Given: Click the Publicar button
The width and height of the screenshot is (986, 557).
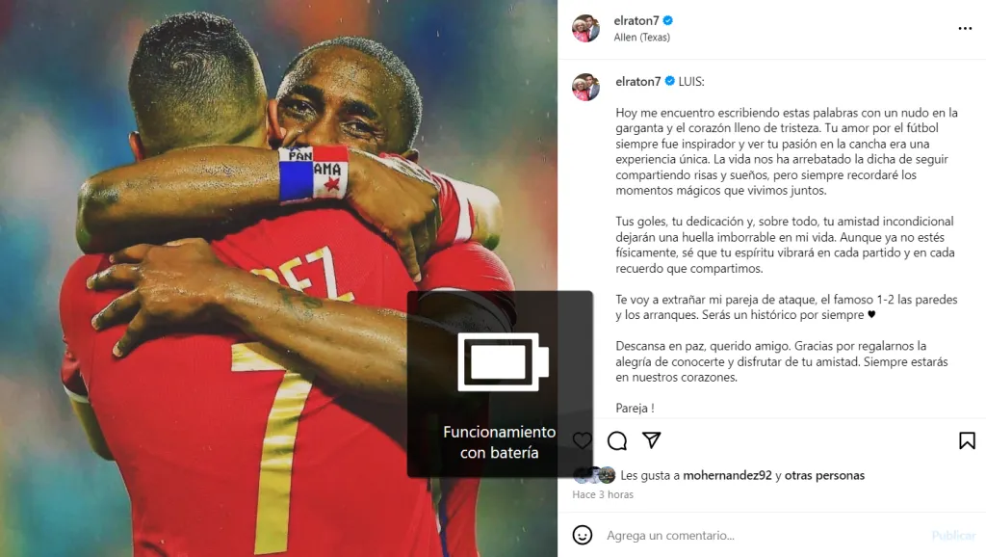Looking at the screenshot, I should [x=953, y=535].
